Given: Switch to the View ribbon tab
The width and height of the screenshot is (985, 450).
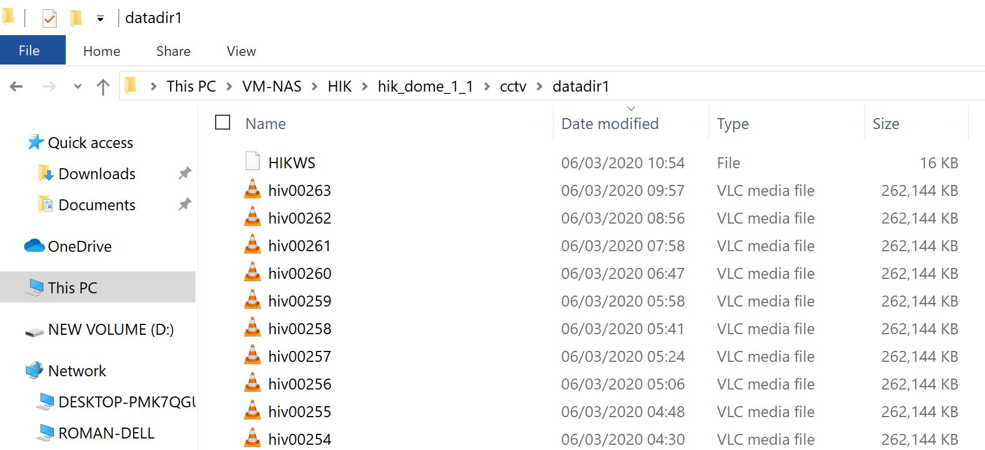Looking at the screenshot, I should tap(241, 51).
